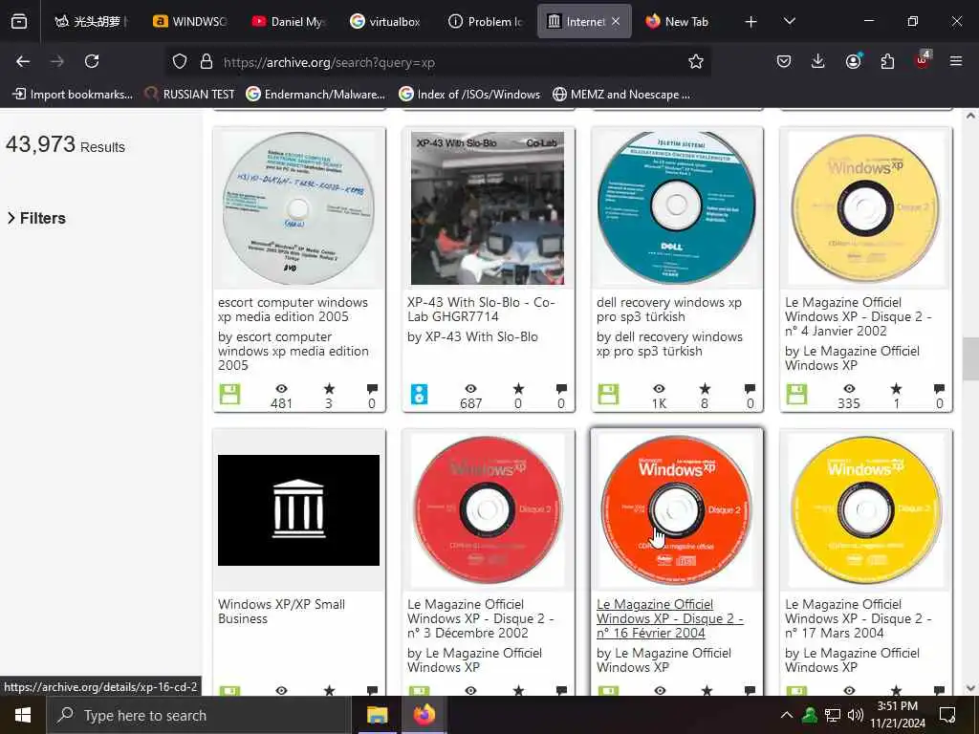The image size is (979, 734).
Task: Open the Extensions puzzle icon
Action: (x=887, y=61)
